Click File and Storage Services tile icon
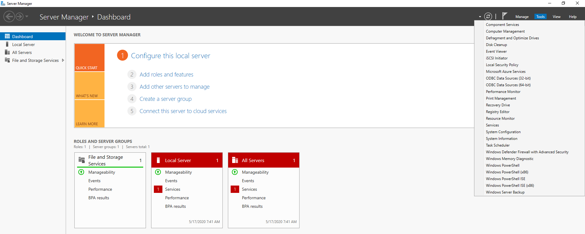The height and width of the screenshot is (234, 585). (82, 160)
